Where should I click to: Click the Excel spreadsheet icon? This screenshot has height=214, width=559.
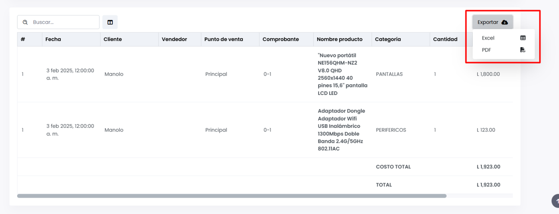[x=523, y=38]
